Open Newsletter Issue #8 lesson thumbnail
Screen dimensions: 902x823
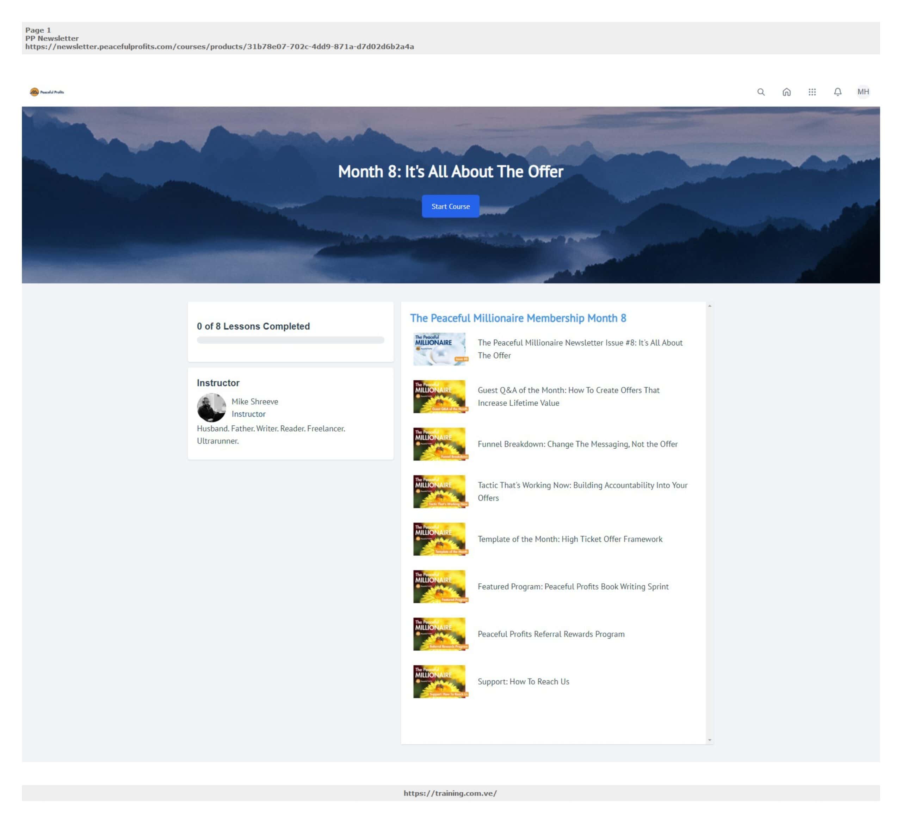click(x=439, y=349)
